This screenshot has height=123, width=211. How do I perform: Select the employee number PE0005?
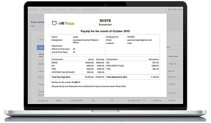point(131,37)
